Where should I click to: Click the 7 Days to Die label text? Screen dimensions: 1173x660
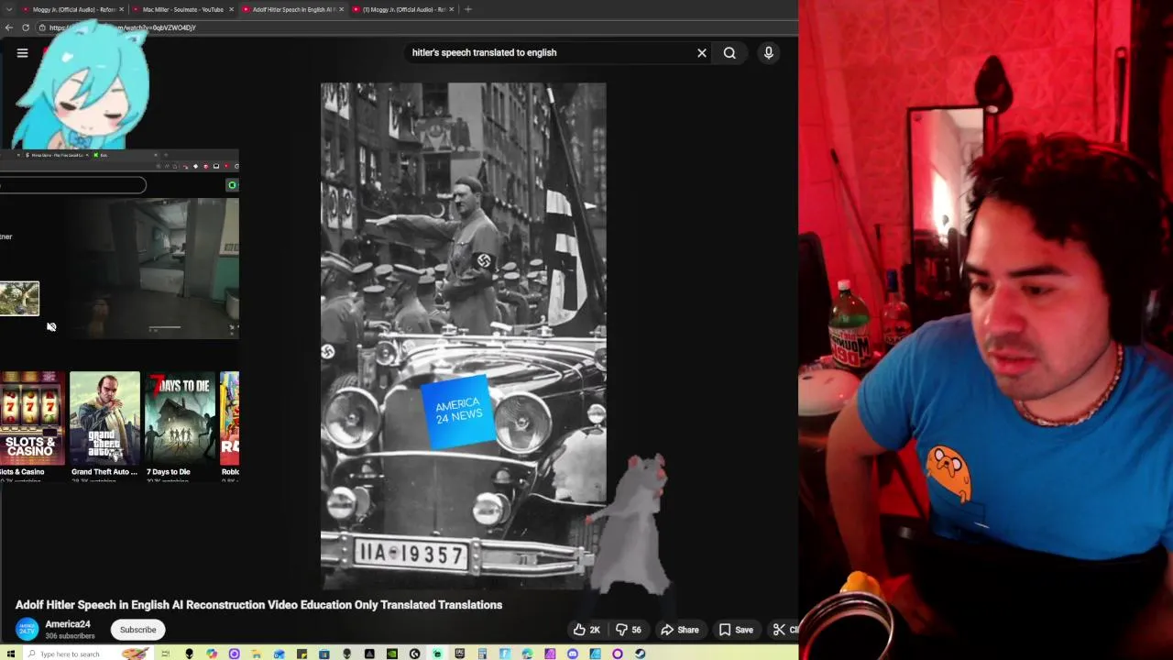[168, 472]
